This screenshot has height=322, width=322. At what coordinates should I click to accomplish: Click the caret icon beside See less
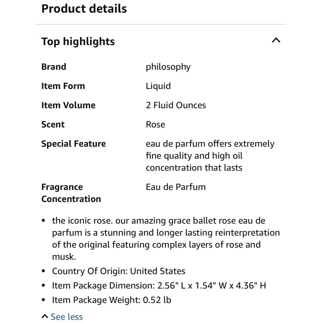[45, 316]
